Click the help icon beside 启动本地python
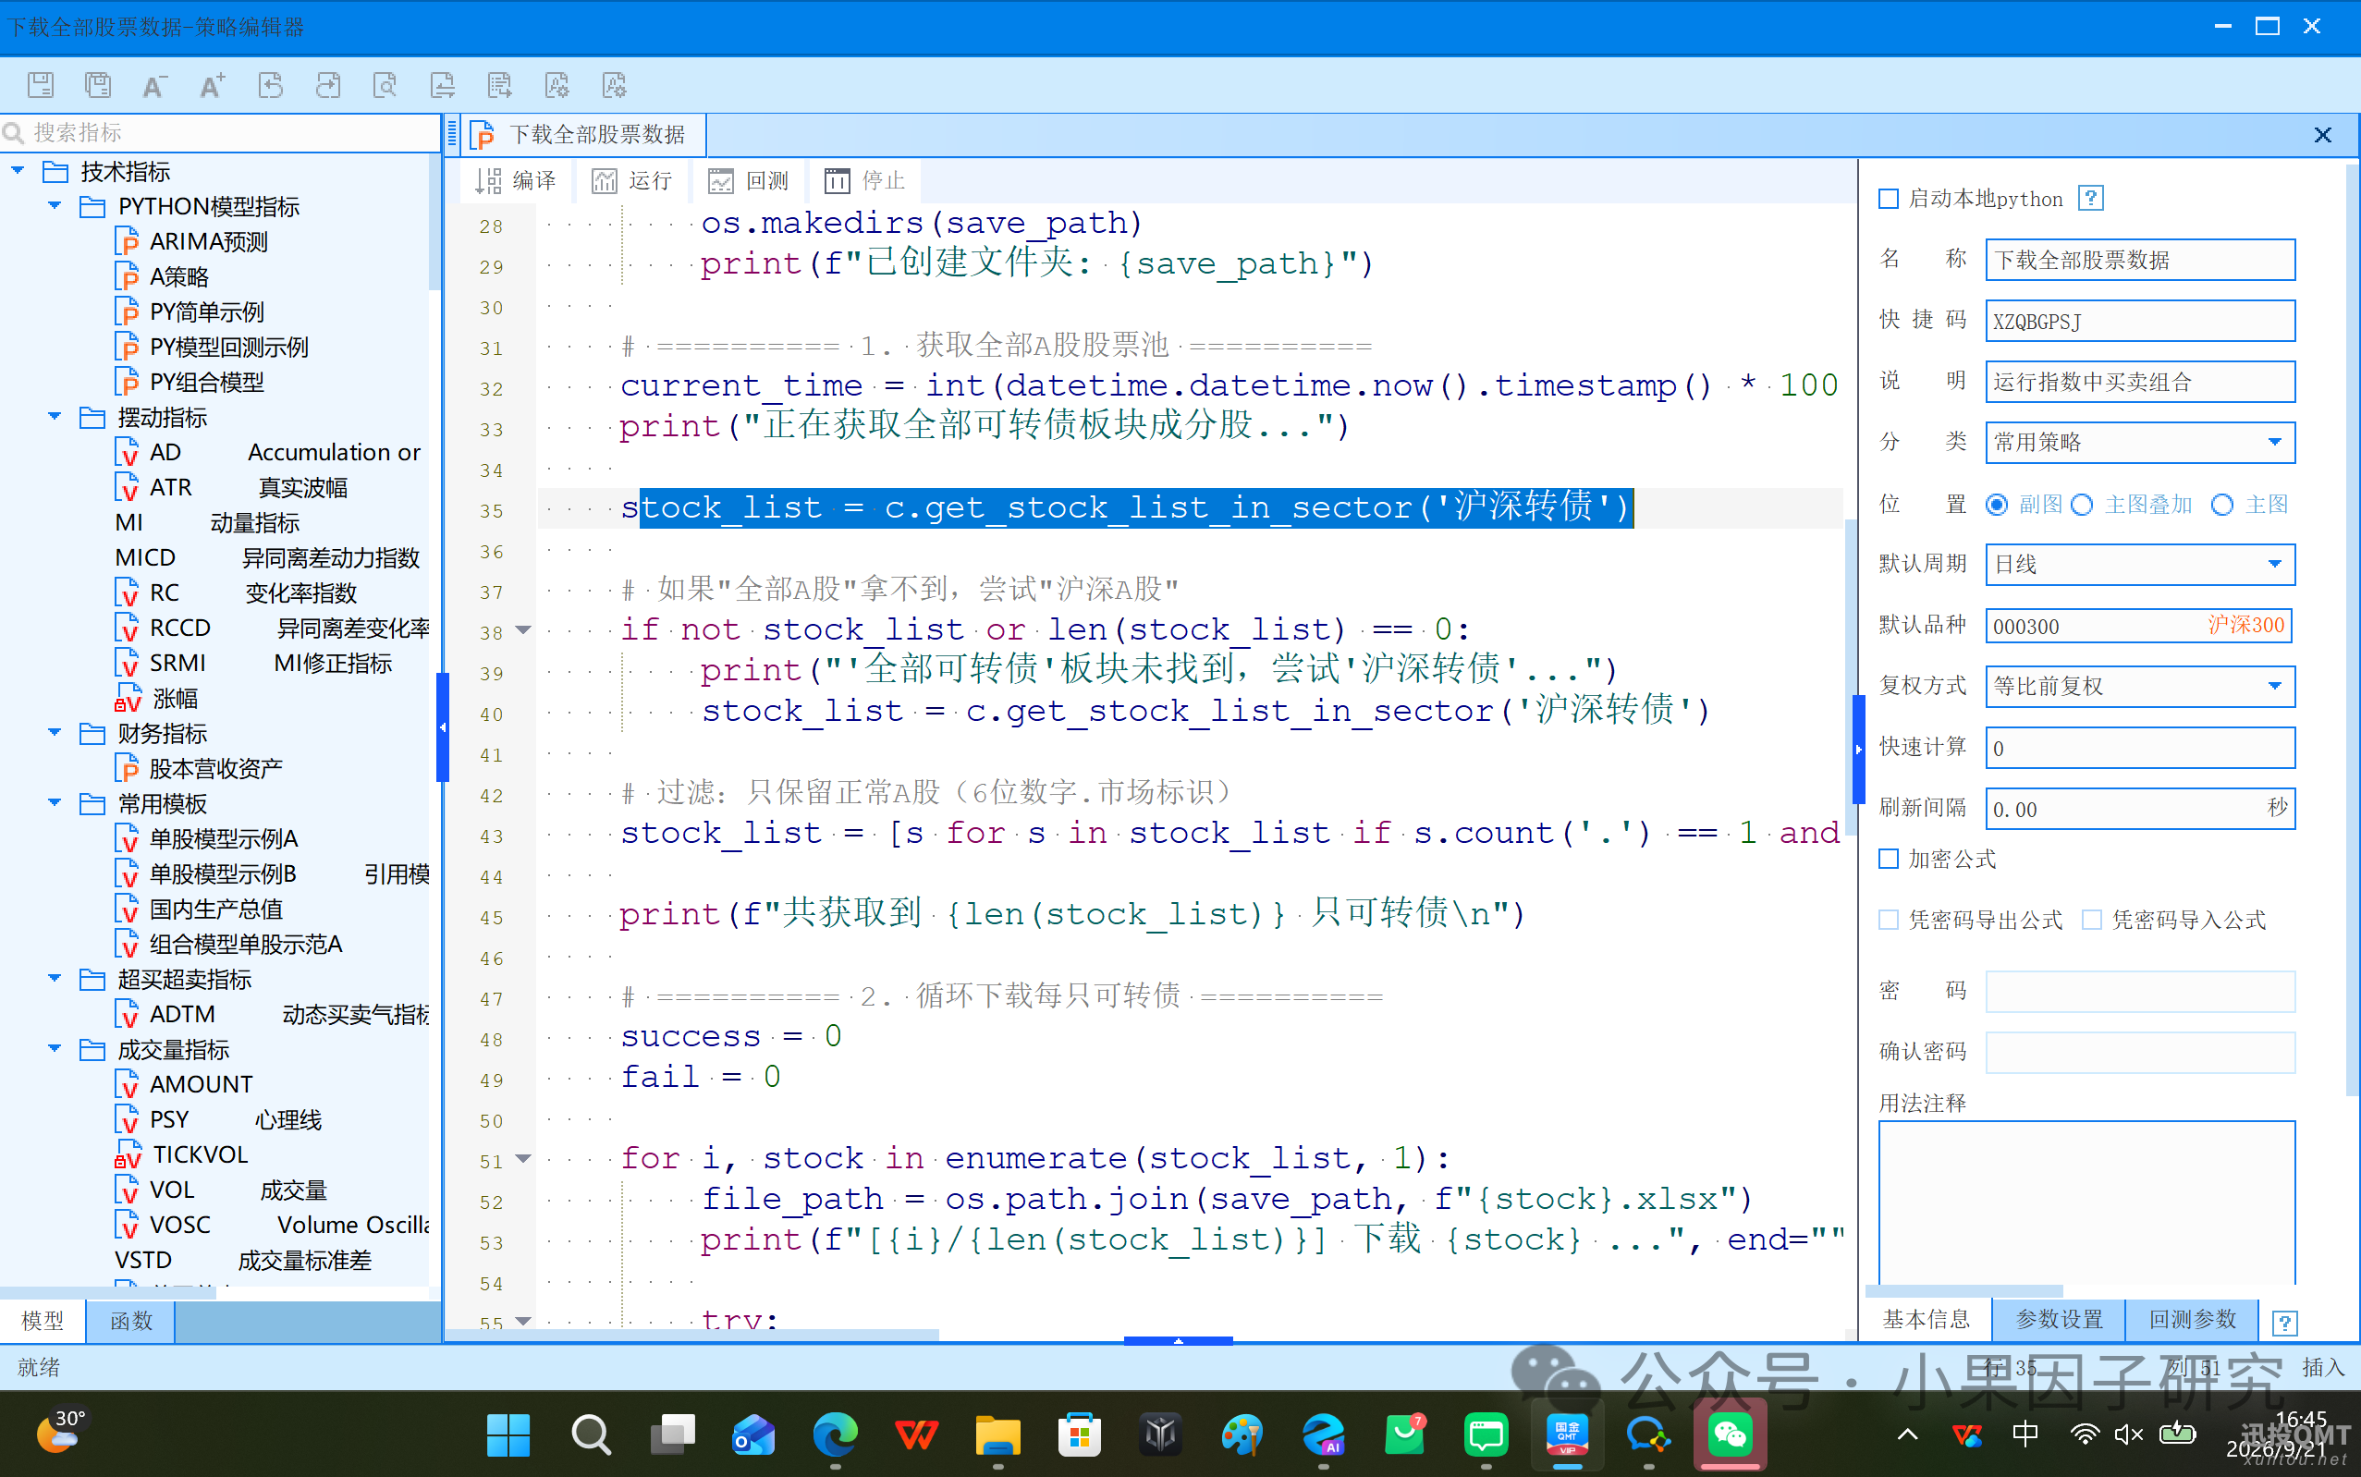 tap(2090, 199)
